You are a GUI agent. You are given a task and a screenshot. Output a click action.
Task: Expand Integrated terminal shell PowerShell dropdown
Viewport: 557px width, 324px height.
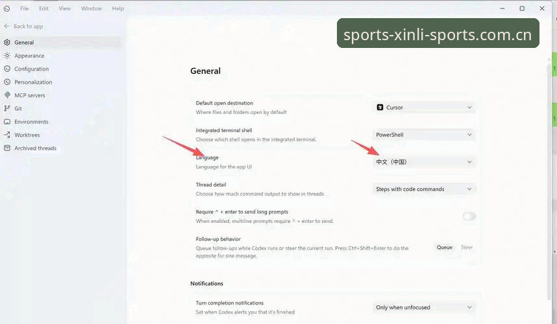click(x=424, y=135)
